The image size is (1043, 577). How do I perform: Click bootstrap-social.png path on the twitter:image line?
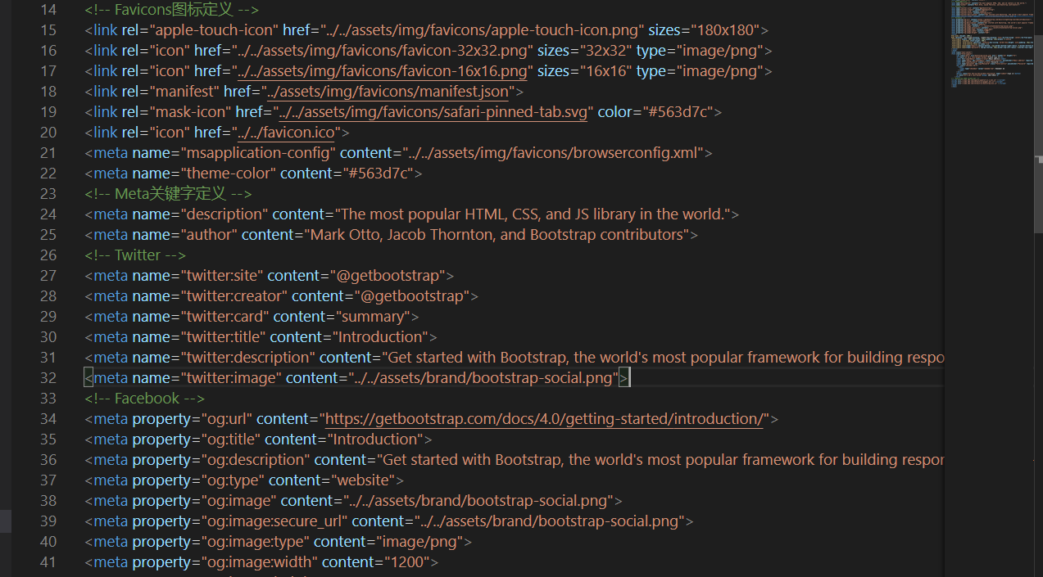tap(484, 378)
